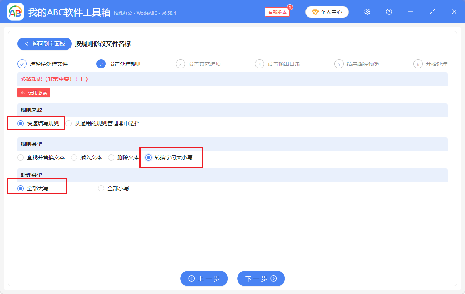Open 个人中心 with the crown icon
The height and width of the screenshot is (294, 465).
click(x=327, y=12)
